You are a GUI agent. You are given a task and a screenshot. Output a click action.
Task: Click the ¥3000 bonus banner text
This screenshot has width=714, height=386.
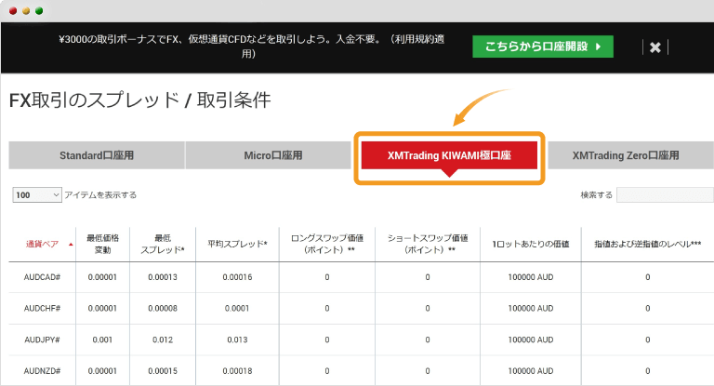pos(251,47)
